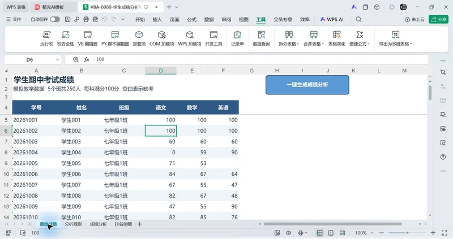Screen dimensions: 453x239
Task: Open the PY script editor (PY 脚本编辑器)
Action: pos(115,38)
